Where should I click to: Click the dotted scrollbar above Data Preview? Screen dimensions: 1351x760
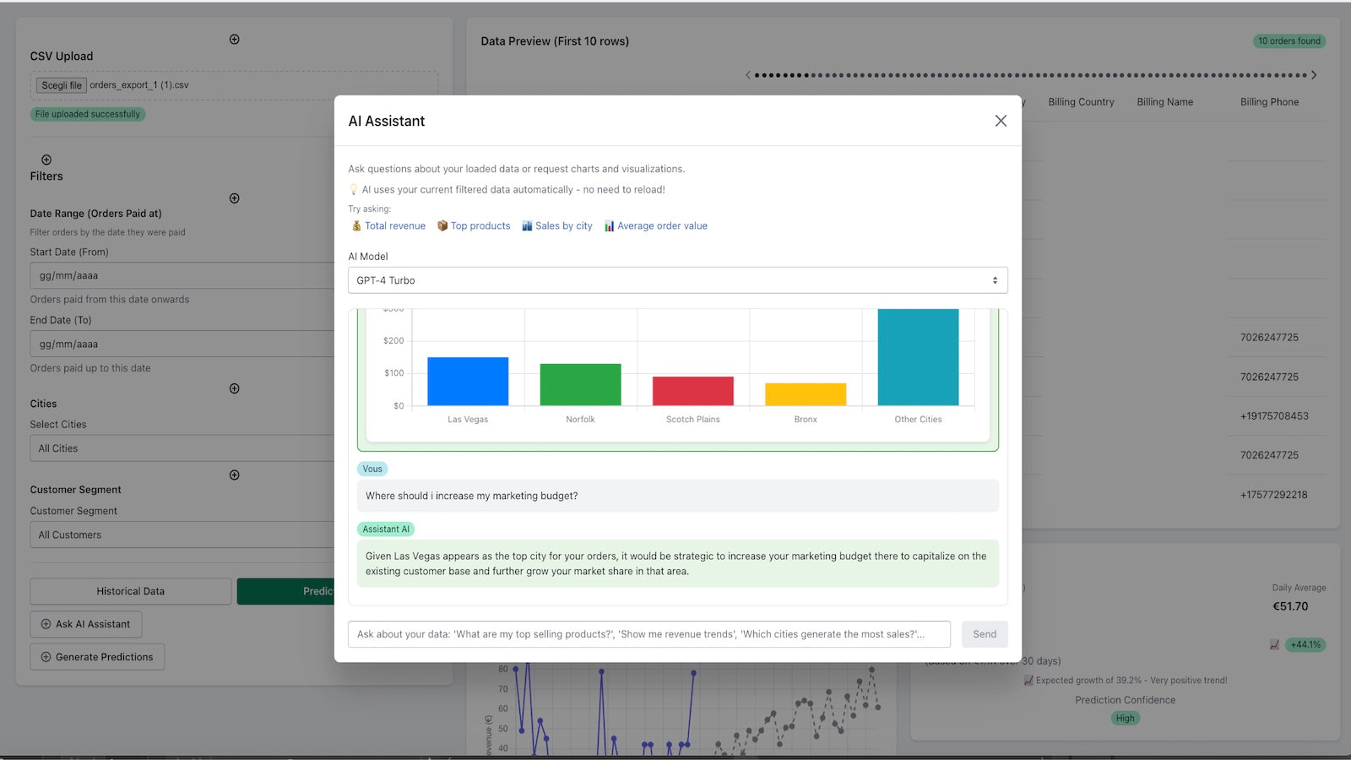coord(1030,74)
